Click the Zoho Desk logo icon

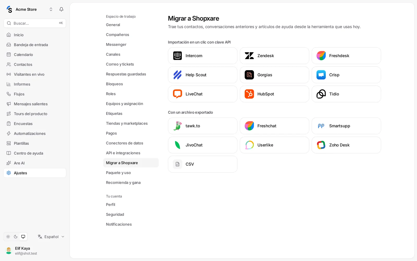(x=321, y=145)
